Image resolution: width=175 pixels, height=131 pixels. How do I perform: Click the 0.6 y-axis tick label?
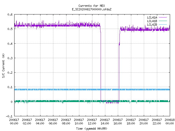(10, 14)
